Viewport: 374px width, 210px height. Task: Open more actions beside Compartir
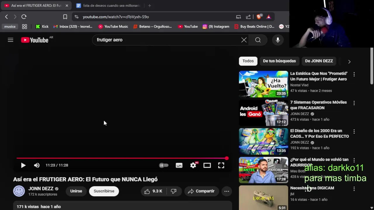[226, 191]
